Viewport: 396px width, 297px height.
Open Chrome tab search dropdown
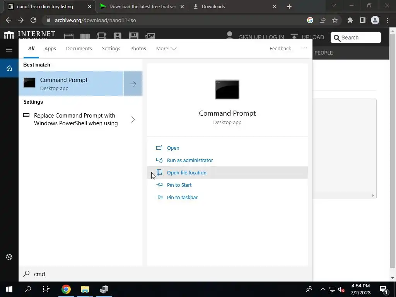coord(333,5)
